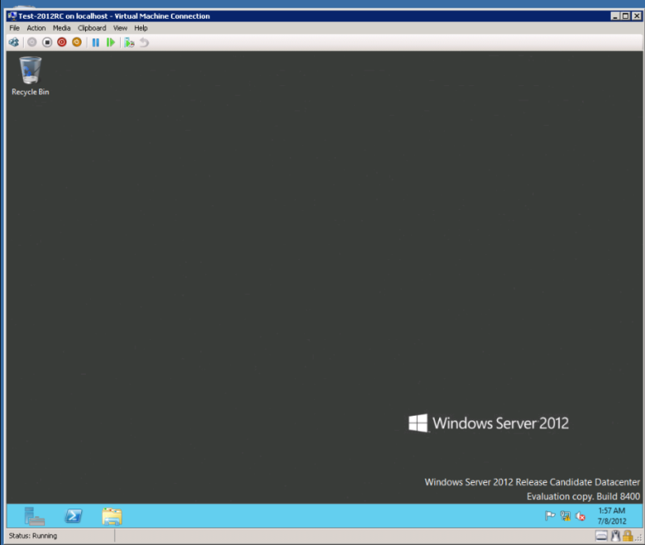Click the keyboard status bar icon

tap(602, 536)
